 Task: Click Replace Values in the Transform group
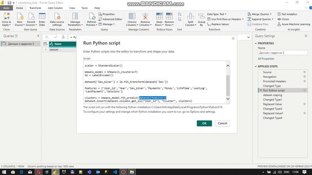pos(218,24)
